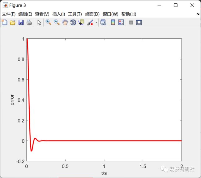The image size is (201, 178).
Task: Open a file with the folder icon
Action: pos(13,23)
